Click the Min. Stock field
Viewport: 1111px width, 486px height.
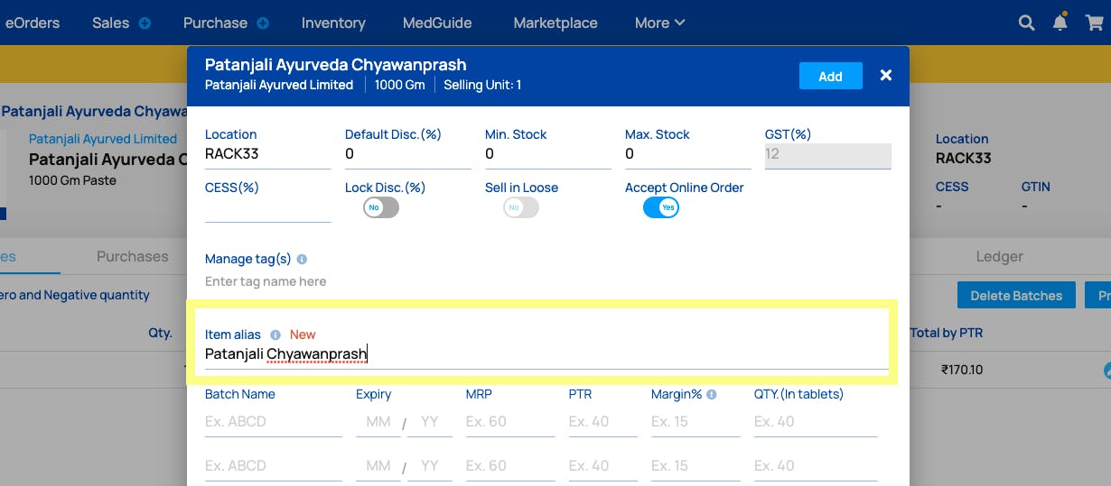547,154
